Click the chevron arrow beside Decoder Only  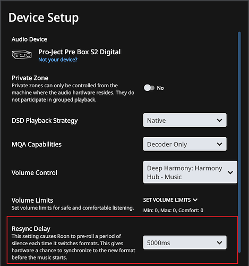coord(219,144)
